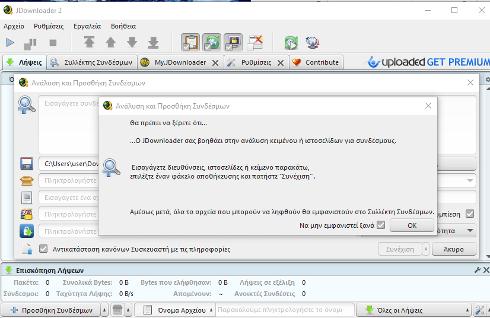
Task: Switch to Λήψεις tab
Action: [24, 62]
